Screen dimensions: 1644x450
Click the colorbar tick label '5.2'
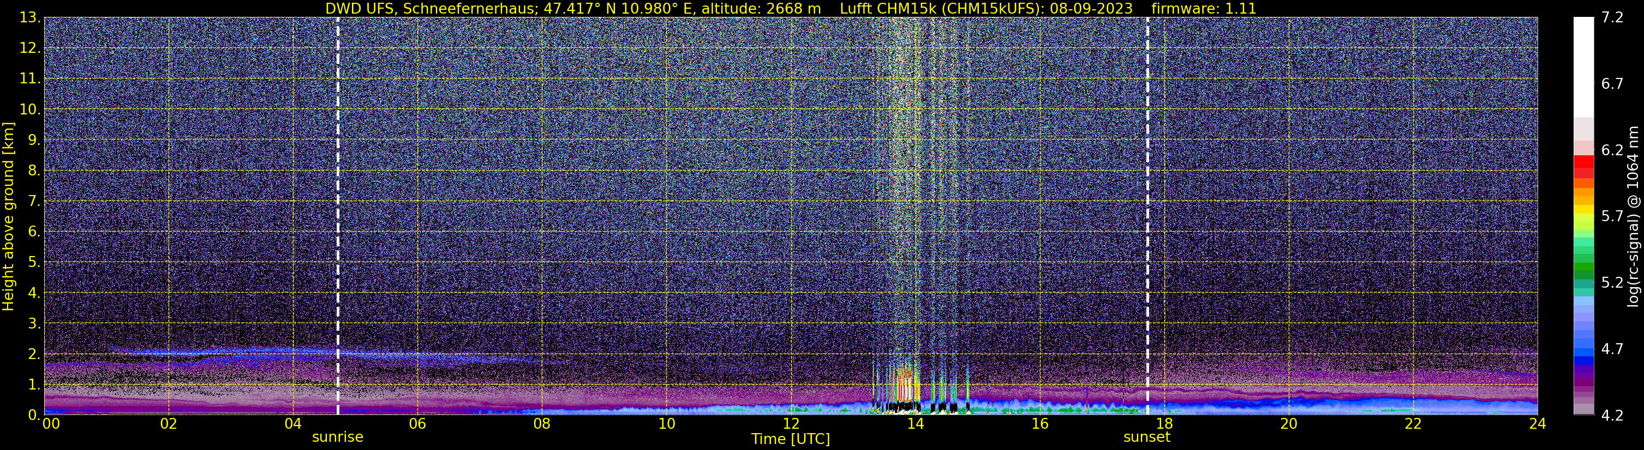click(x=1612, y=283)
